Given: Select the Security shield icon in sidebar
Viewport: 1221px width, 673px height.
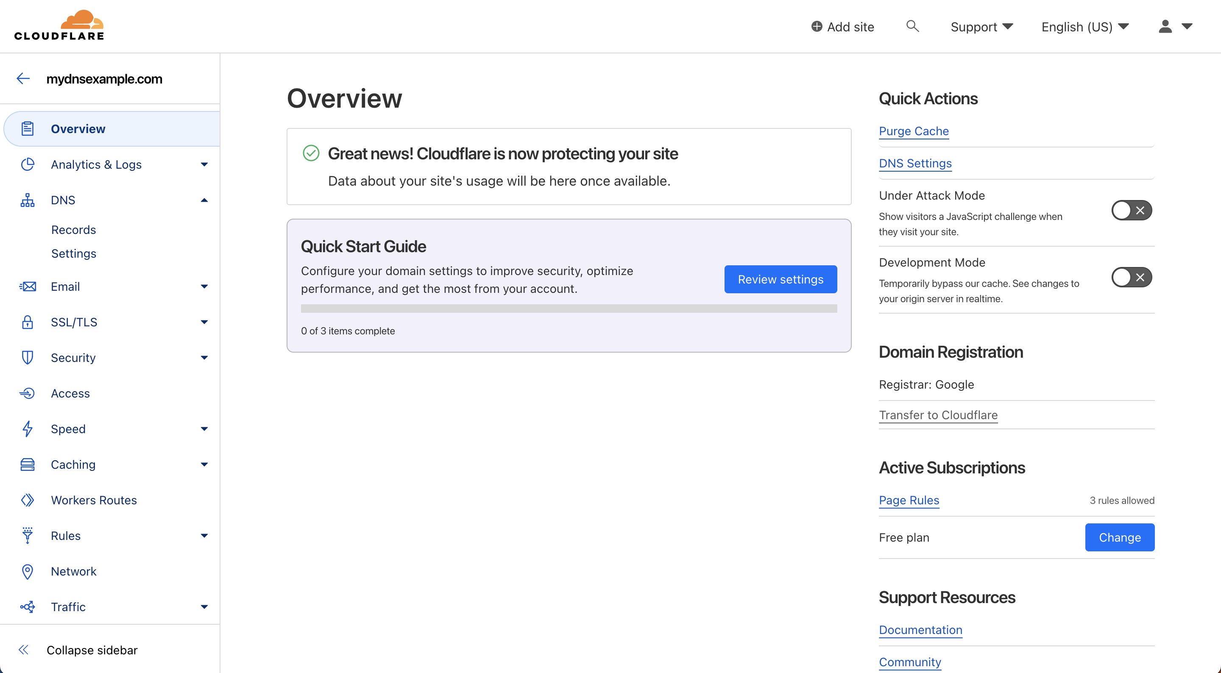Looking at the screenshot, I should click(x=28, y=357).
